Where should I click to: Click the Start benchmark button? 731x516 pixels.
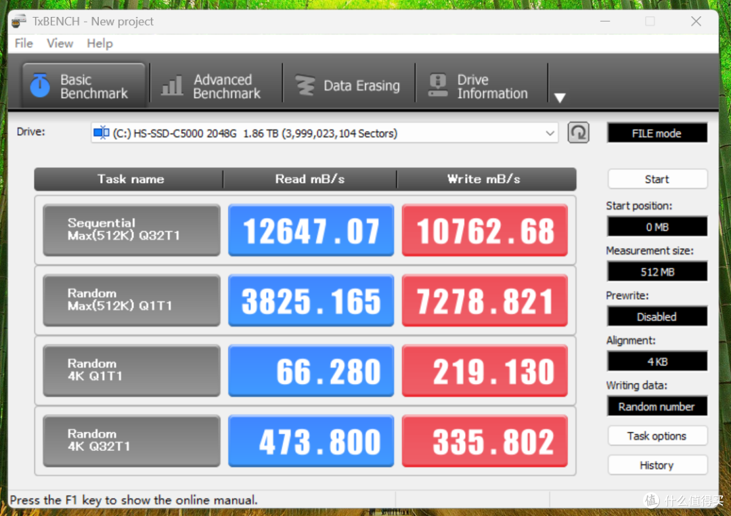[657, 179]
